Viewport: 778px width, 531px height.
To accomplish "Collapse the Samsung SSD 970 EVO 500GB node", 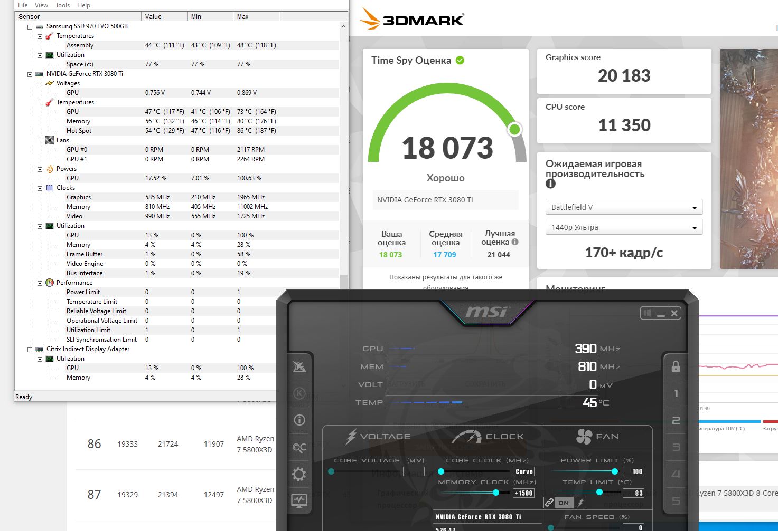I will (30, 26).
